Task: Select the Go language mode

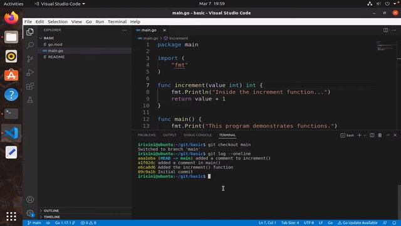Action: (x=330, y=223)
